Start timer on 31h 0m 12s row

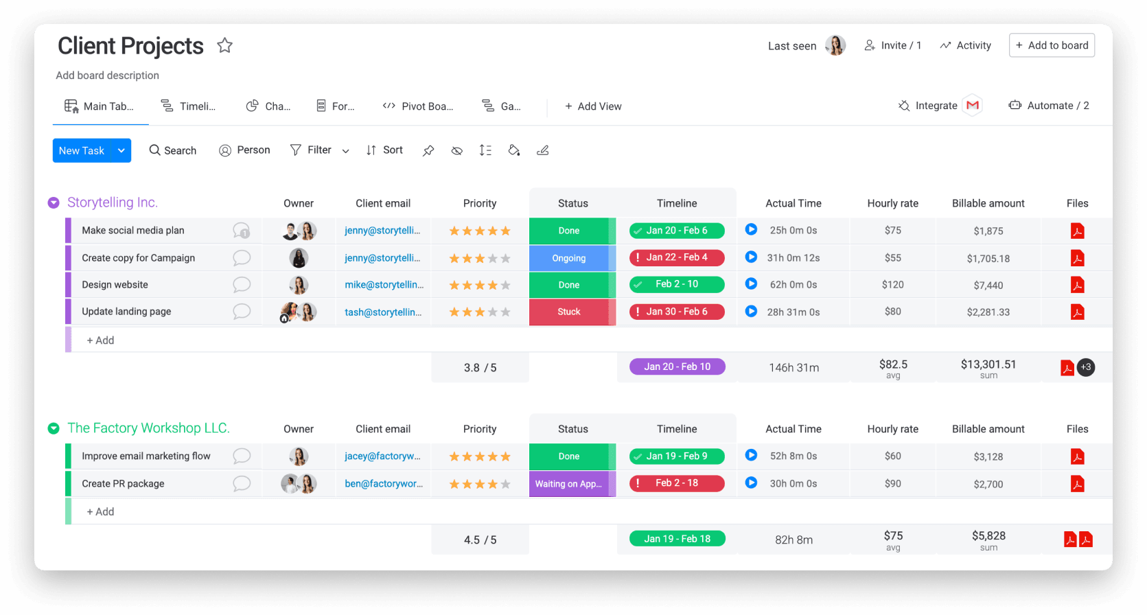(752, 257)
